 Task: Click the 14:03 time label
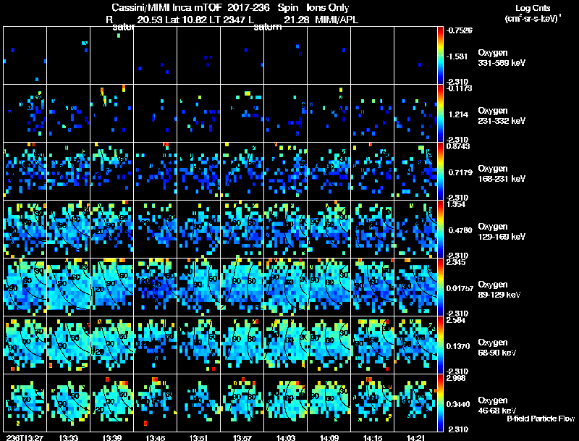(x=286, y=437)
